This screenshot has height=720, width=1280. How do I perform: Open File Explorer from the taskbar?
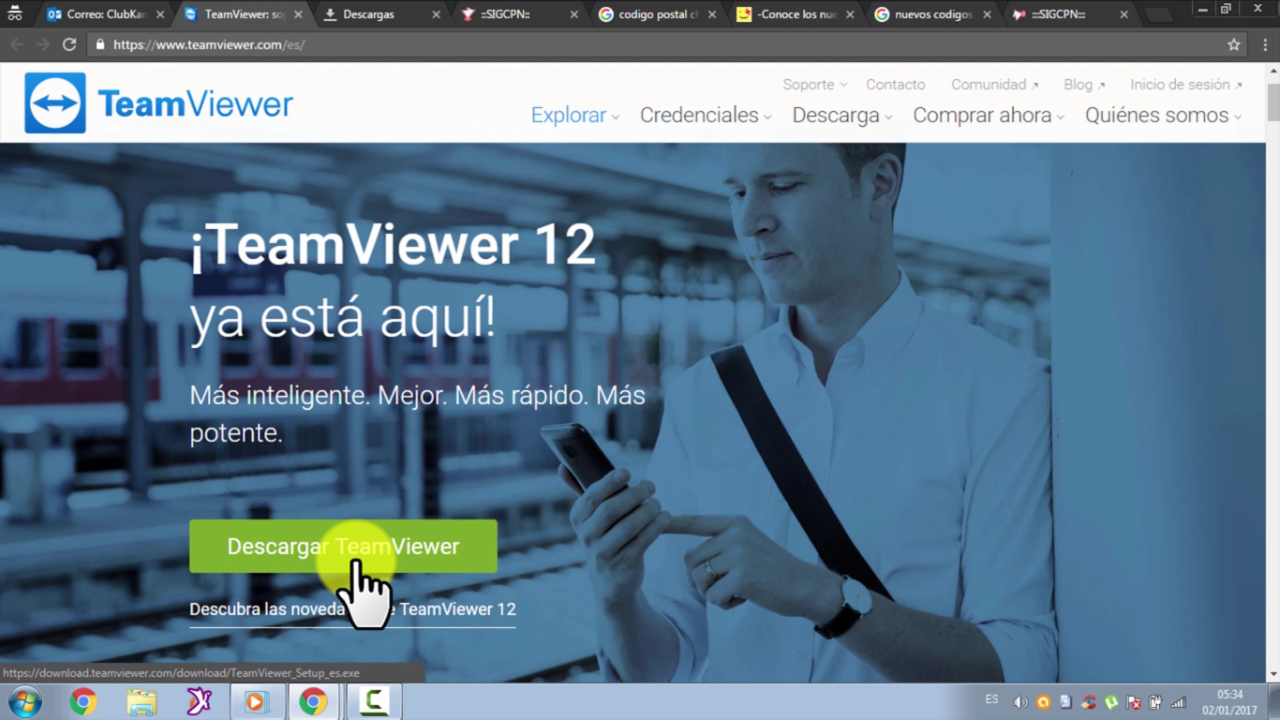point(141,701)
